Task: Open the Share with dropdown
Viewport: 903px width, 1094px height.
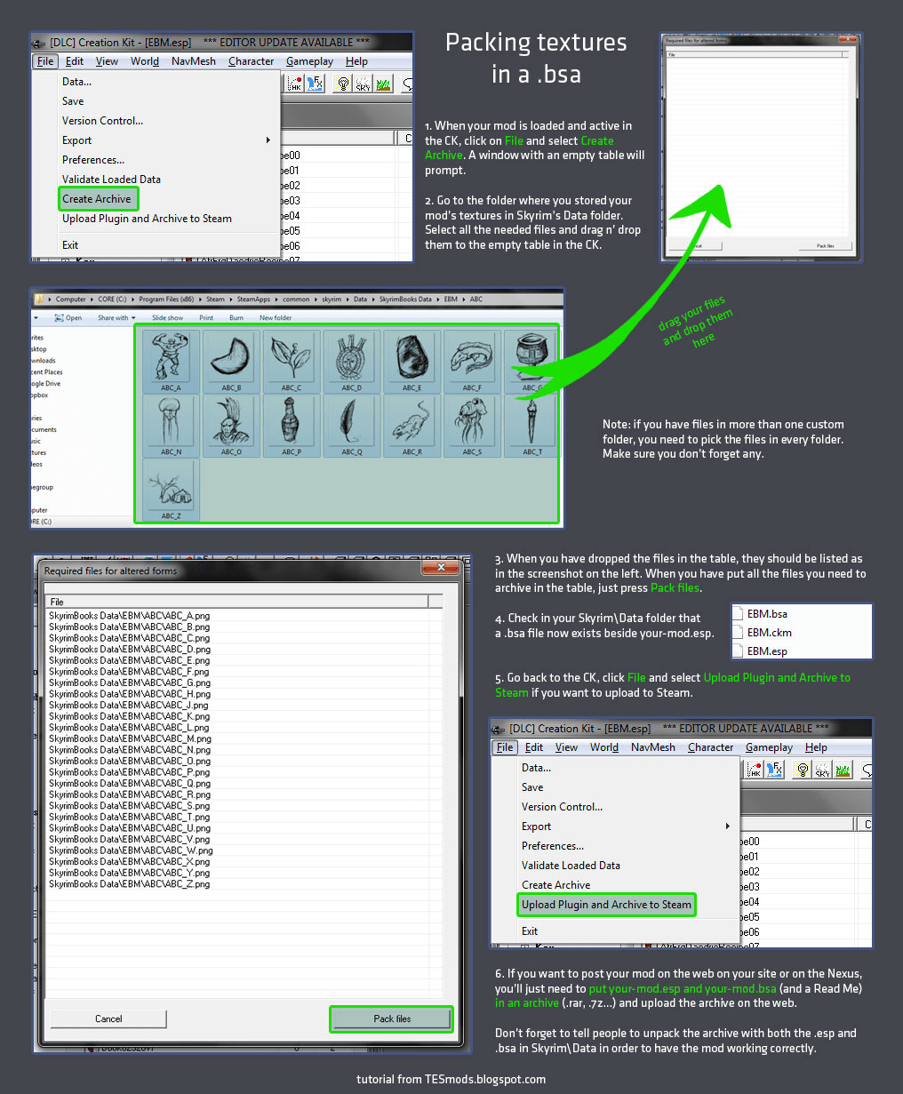Action: tap(114, 317)
